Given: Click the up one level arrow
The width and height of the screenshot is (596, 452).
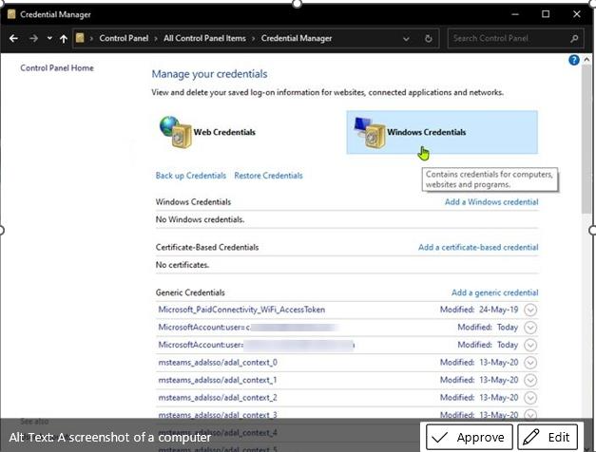Looking at the screenshot, I should pyautogui.click(x=64, y=38).
